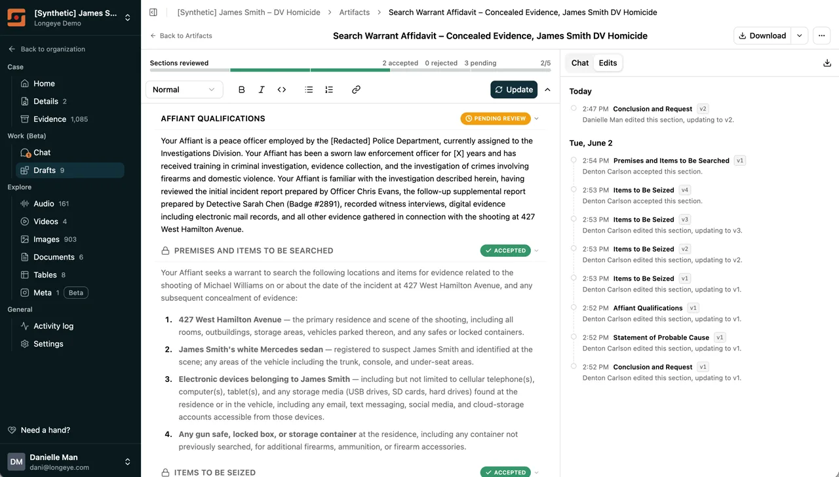The width and height of the screenshot is (839, 477).
Task: Open the more options ellipsis menu
Action: click(x=822, y=36)
